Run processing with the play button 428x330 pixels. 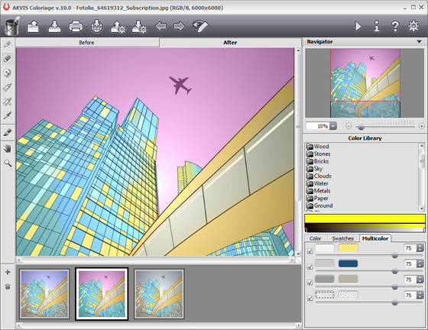[x=358, y=26]
